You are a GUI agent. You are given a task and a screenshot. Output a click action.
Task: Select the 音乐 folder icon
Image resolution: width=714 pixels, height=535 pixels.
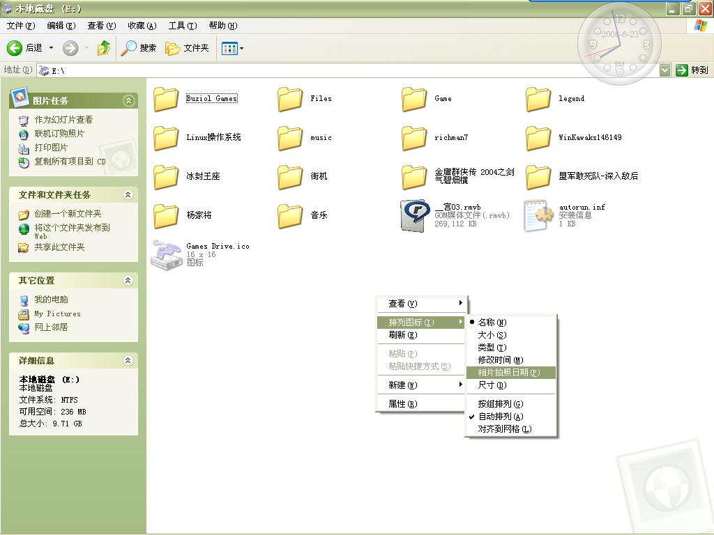point(289,216)
